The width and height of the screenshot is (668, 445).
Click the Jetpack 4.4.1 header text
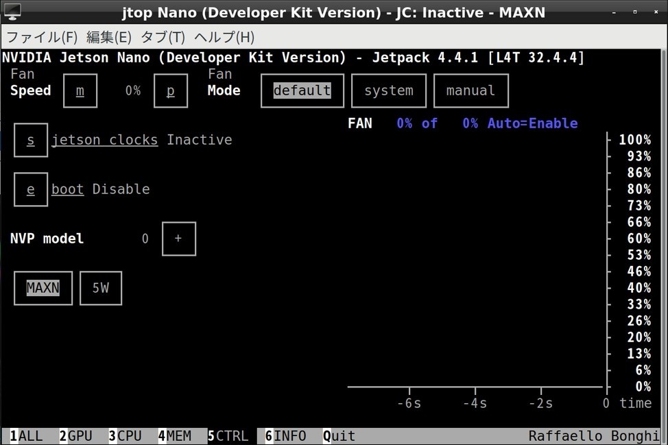(425, 58)
